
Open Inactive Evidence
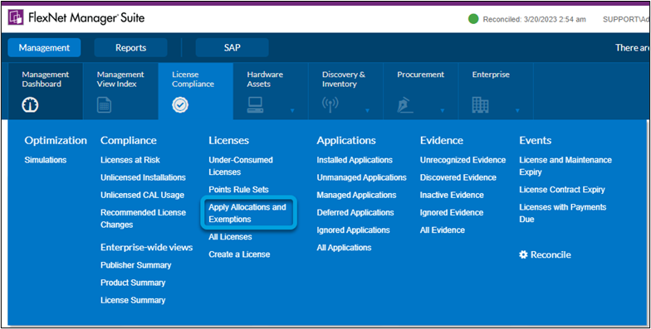(452, 195)
